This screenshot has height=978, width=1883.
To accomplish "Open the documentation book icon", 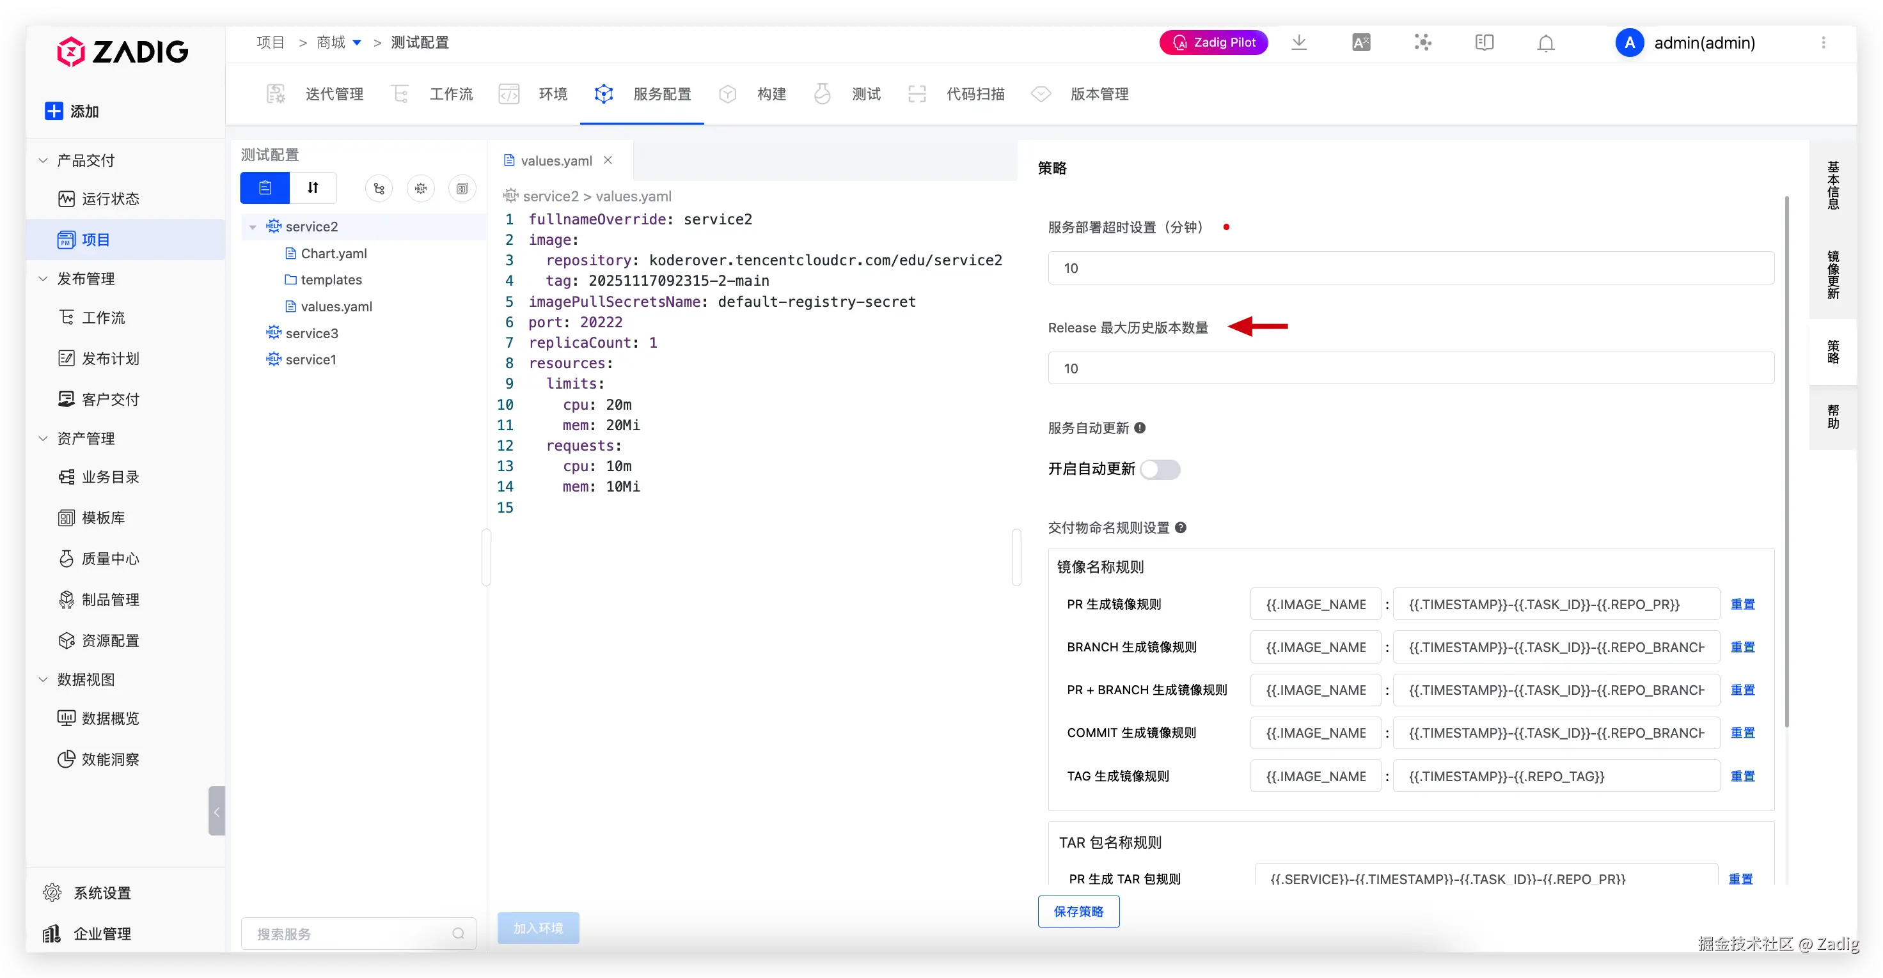I will pos(1484,42).
